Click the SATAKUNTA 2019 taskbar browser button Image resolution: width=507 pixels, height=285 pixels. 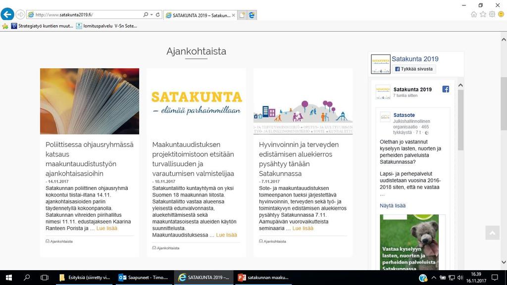(203, 278)
